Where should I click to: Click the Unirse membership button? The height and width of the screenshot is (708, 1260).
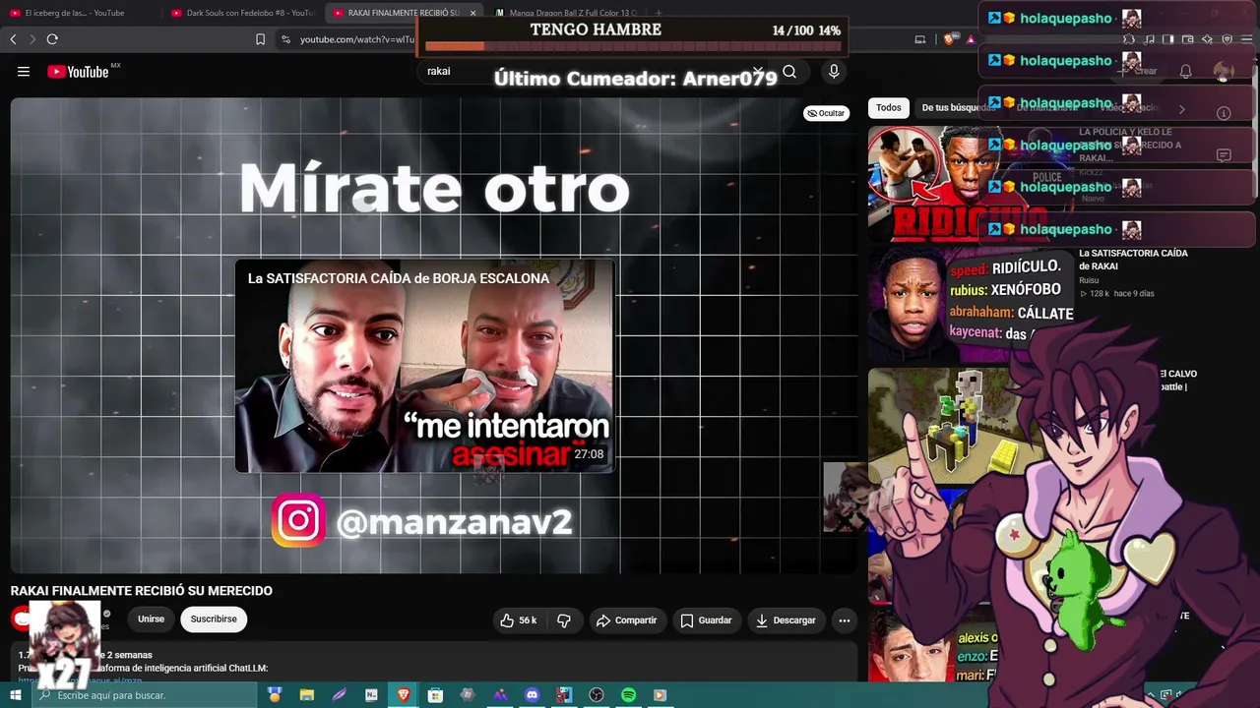click(151, 619)
